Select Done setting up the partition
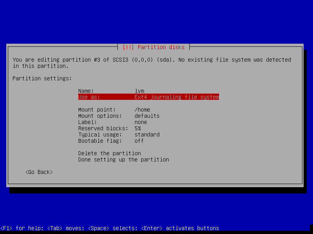The height and width of the screenshot is (234, 313). tap(124, 160)
